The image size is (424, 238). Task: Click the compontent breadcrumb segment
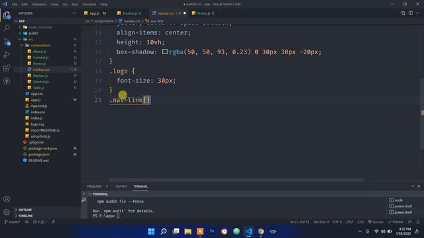(x=103, y=21)
